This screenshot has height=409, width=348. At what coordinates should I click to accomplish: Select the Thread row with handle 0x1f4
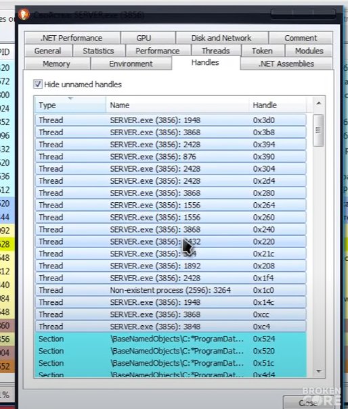click(x=171, y=278)
